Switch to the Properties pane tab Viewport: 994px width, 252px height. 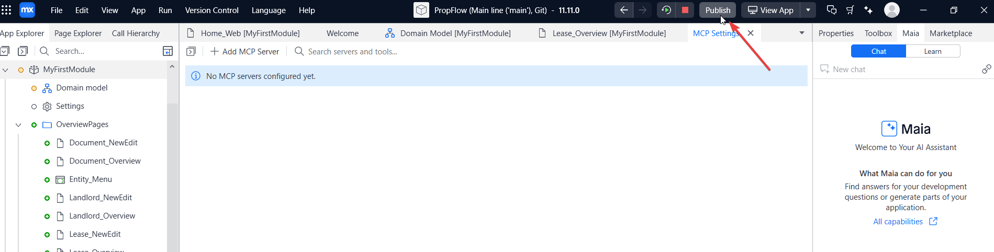coord(836,33)
